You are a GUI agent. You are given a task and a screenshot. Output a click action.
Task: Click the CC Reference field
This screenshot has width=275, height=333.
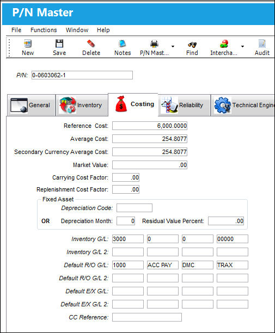coord(147,317)
